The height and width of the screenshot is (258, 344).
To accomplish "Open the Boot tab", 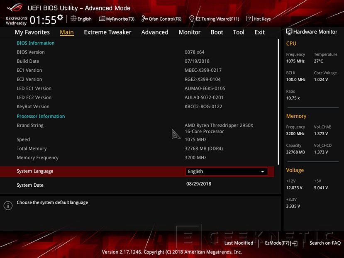I will pos(217,32).
